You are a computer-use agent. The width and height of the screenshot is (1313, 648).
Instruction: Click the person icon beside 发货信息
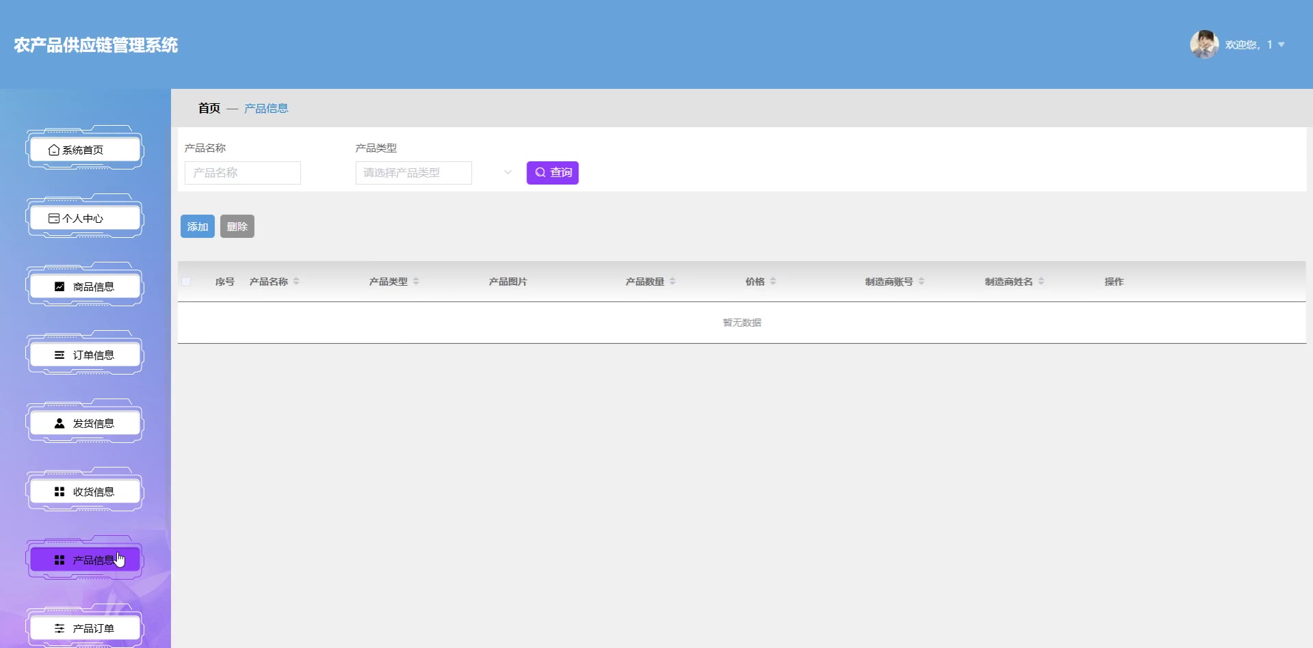click(59, 423)
